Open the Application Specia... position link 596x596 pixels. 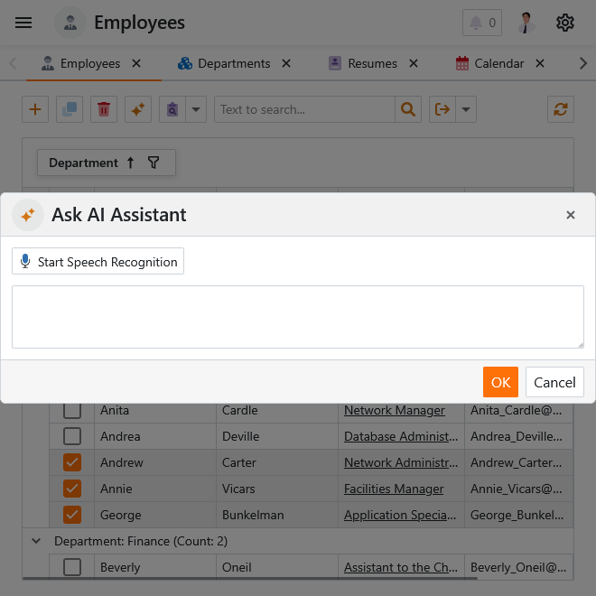click(400, 516)
